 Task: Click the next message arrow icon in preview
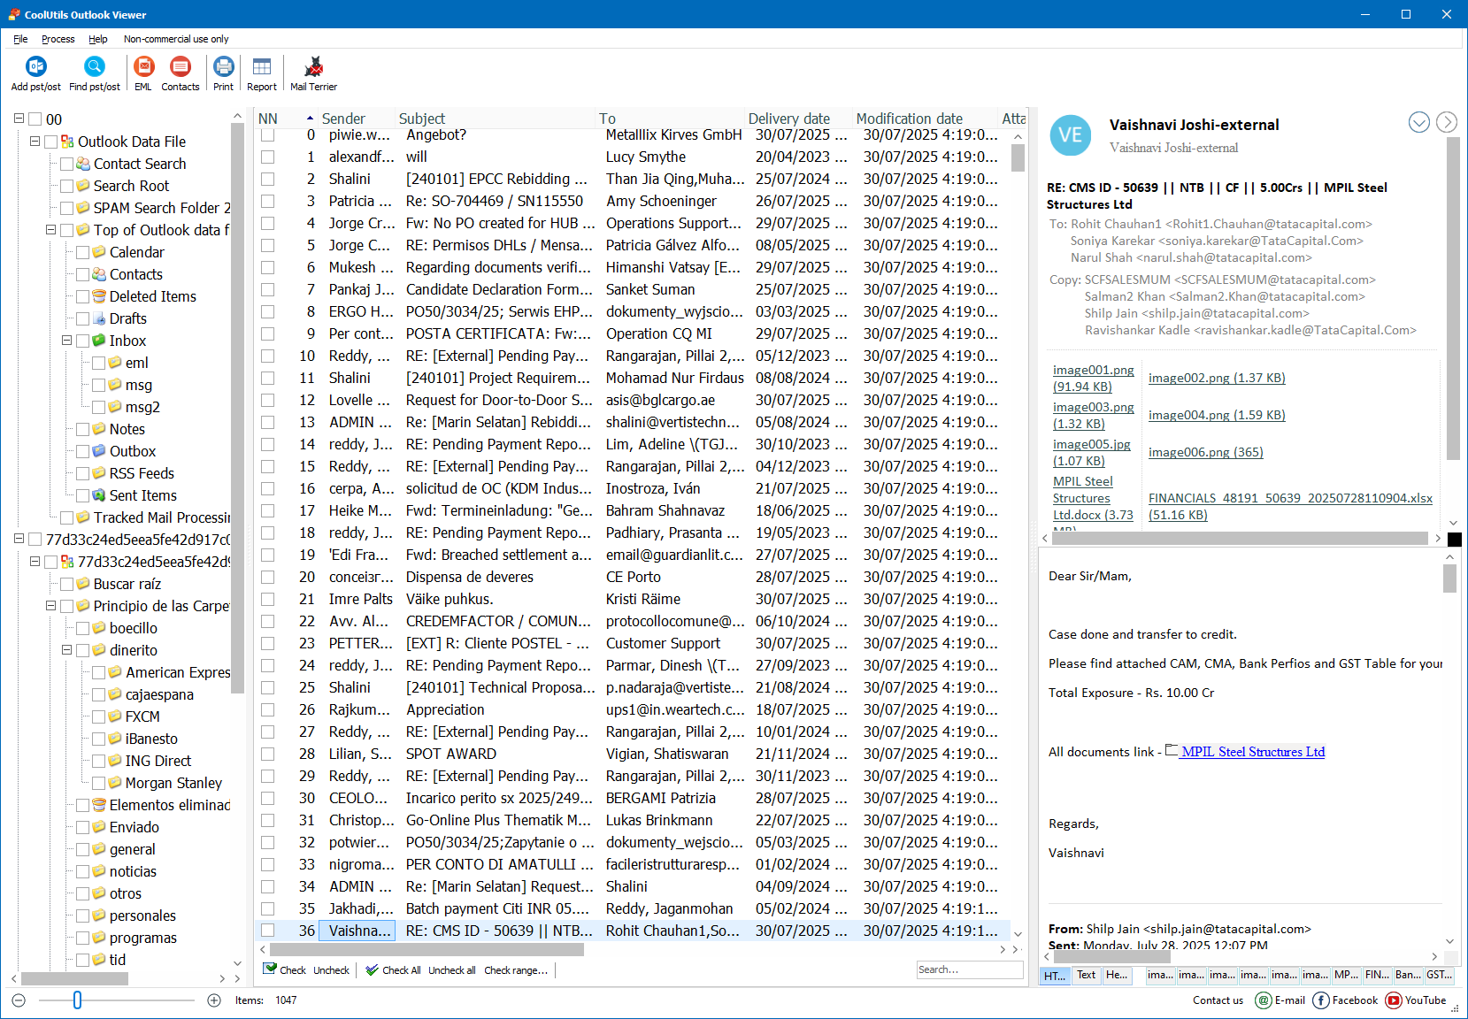1447,122
